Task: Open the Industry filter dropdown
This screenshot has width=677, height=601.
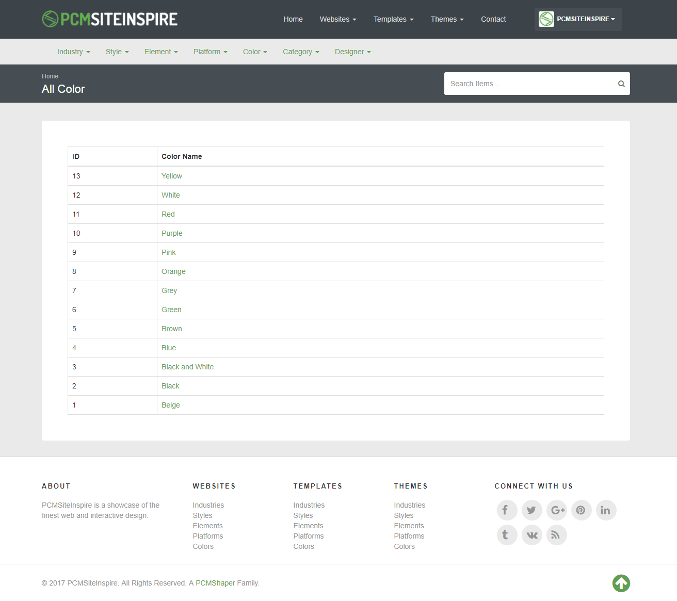Action: tap(73, 52)
